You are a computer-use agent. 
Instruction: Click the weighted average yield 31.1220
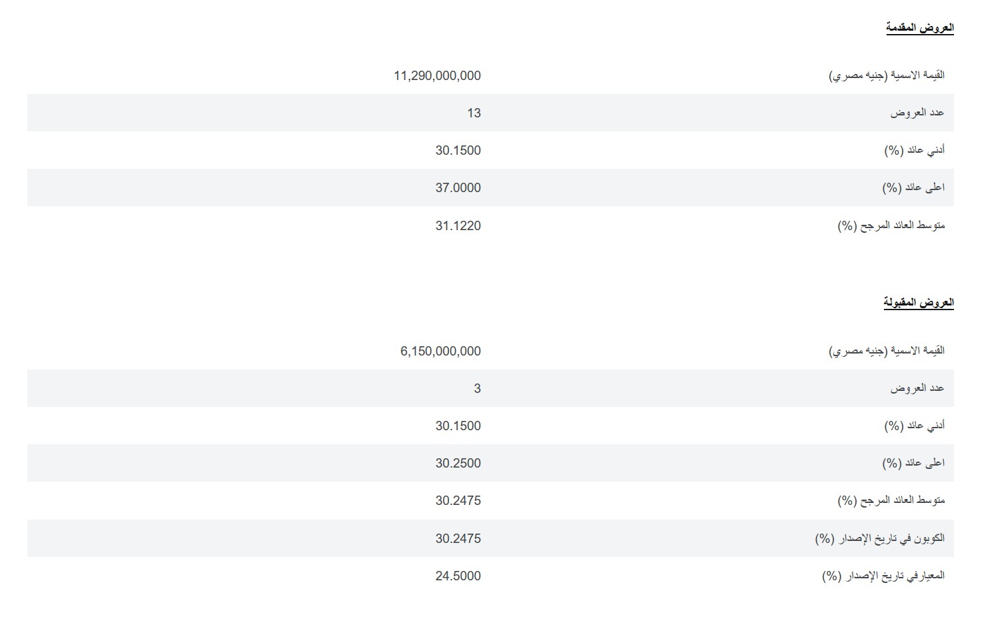[458, 225]
